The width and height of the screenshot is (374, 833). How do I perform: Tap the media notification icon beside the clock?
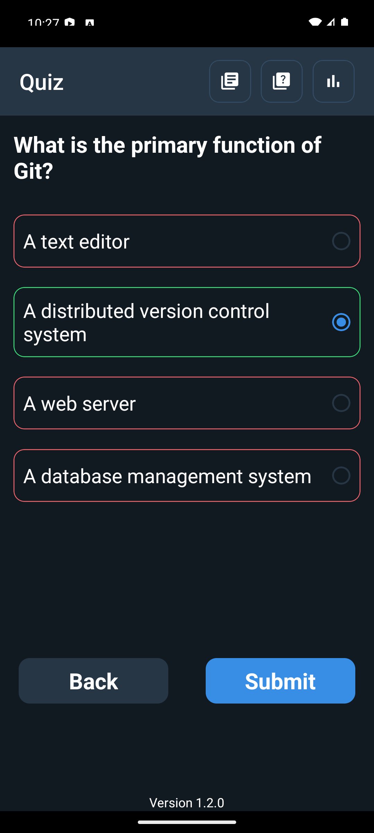pyautogui.click(x=70, y=23)
